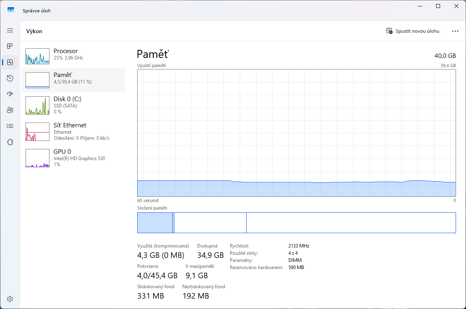Open the hamburger navigation menu
This screenshot has width=466, height=309.
10,30
